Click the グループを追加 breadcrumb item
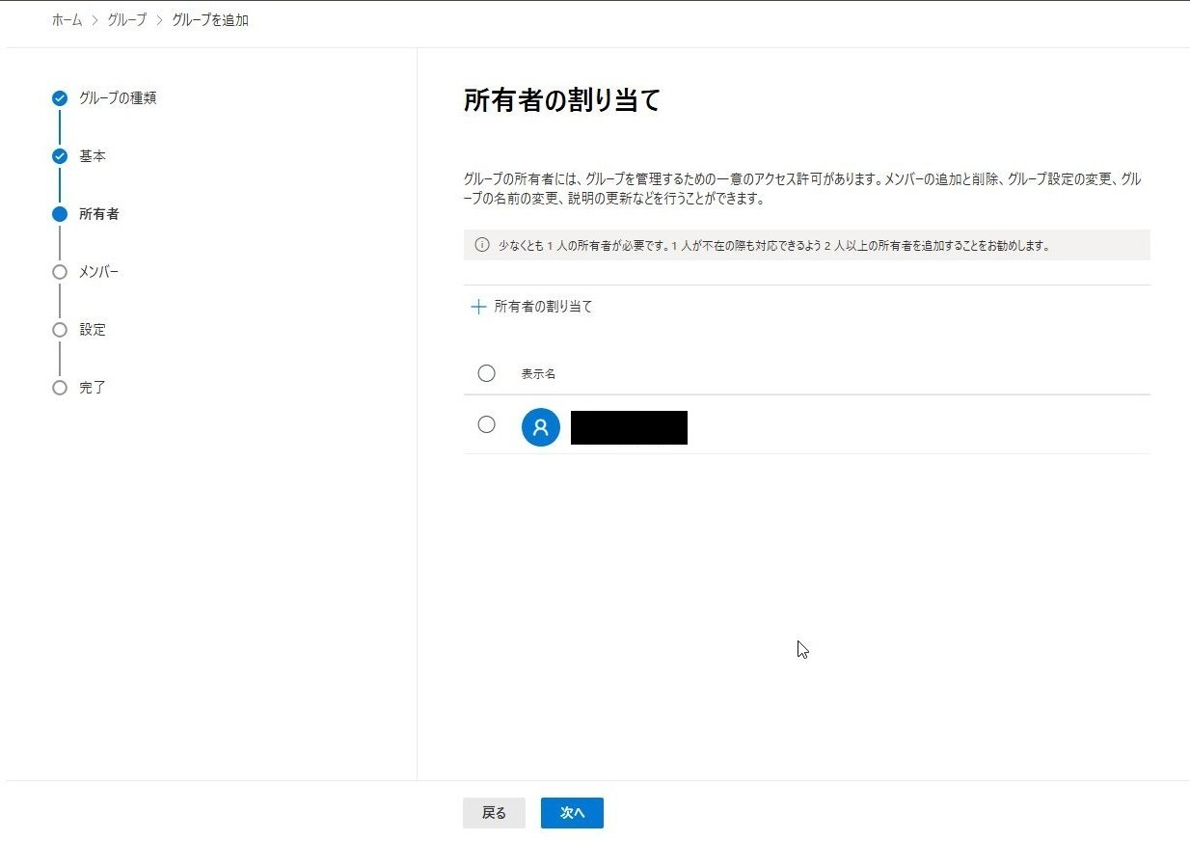The image size is (1190, 841). pos(209,20)
